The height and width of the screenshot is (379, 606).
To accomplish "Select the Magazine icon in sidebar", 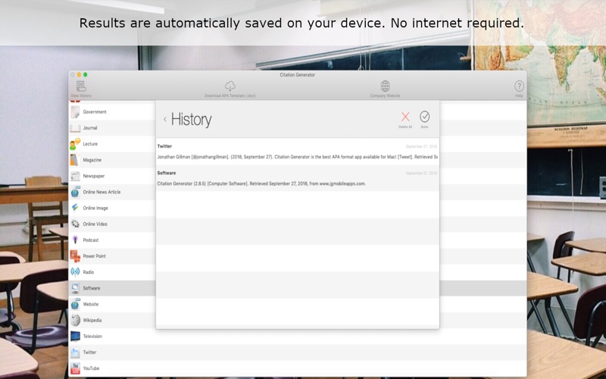I will (75, 160).
